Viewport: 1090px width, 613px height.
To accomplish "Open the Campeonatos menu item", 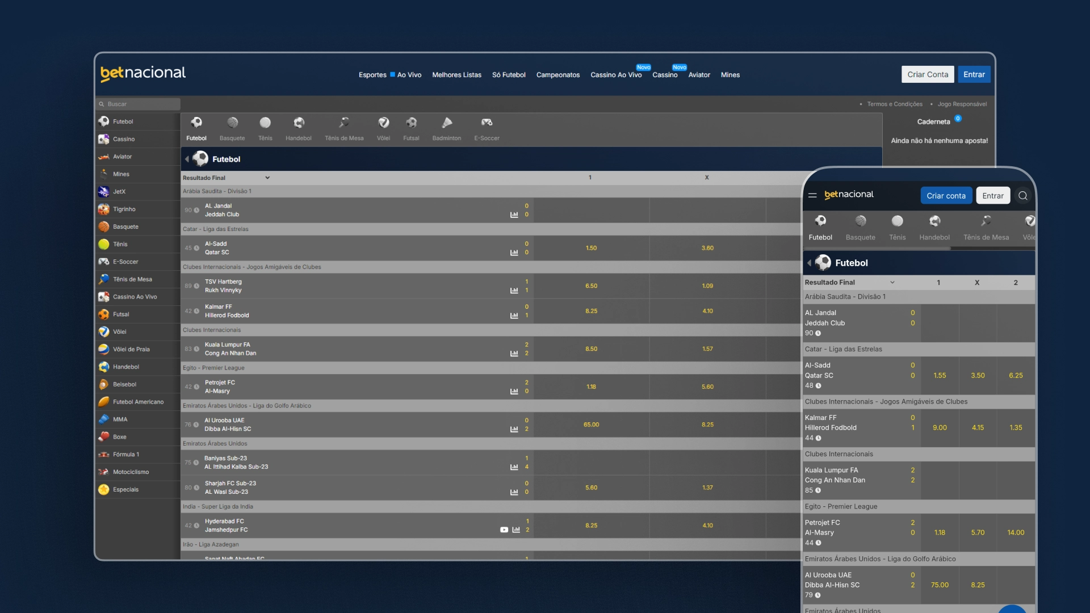I will (557, 75).
